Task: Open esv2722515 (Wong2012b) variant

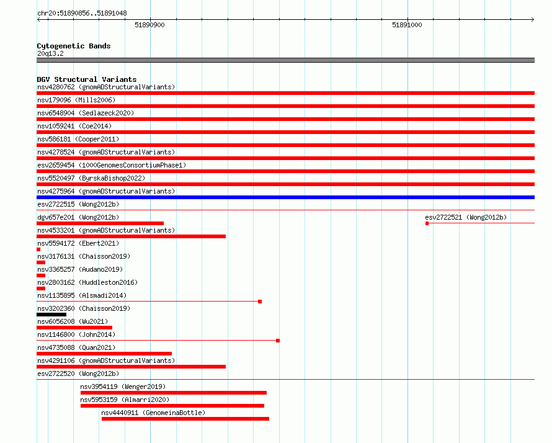Action: tap(78, 204)
